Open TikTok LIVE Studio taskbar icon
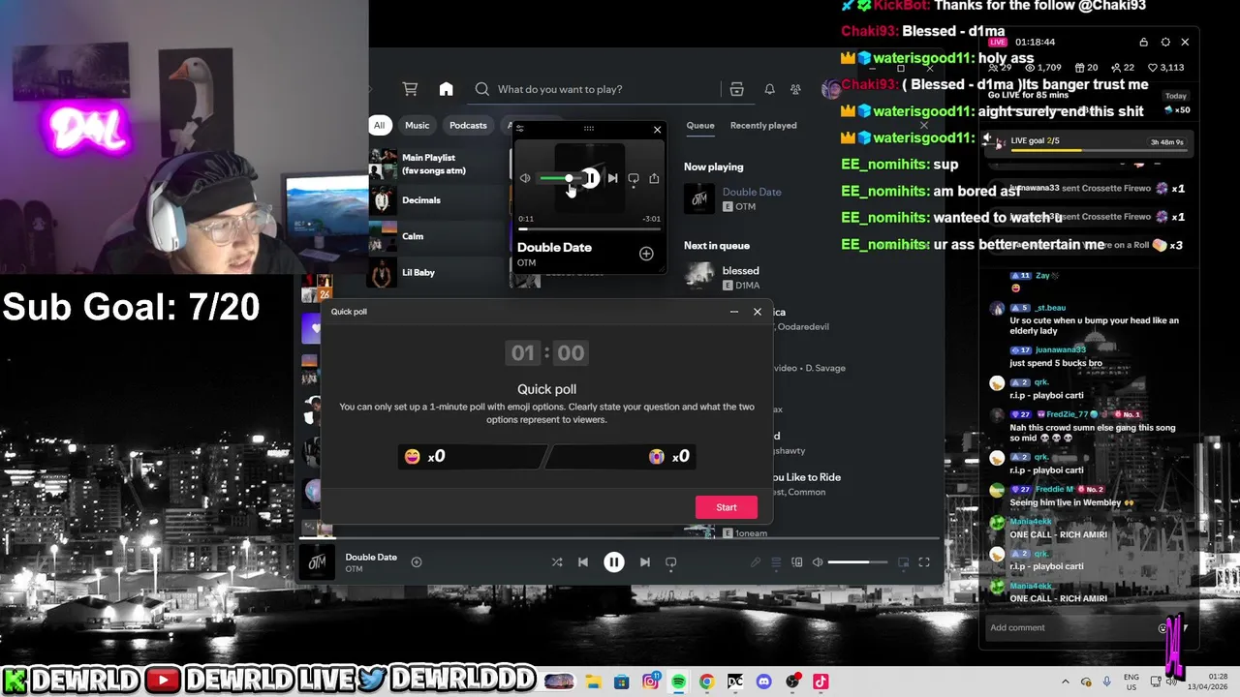The width and height of the screenshot is (1240, 697). coord(820,682)
